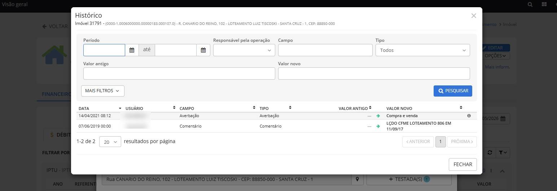Screen dimensions: 557x191
Task: Click the EDITAR button behind dialog
Action: 496,48
